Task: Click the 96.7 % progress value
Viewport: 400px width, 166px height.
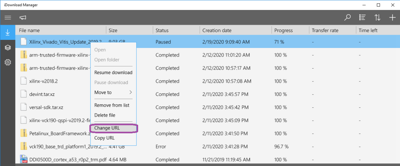Action: (x=281, y=146)
